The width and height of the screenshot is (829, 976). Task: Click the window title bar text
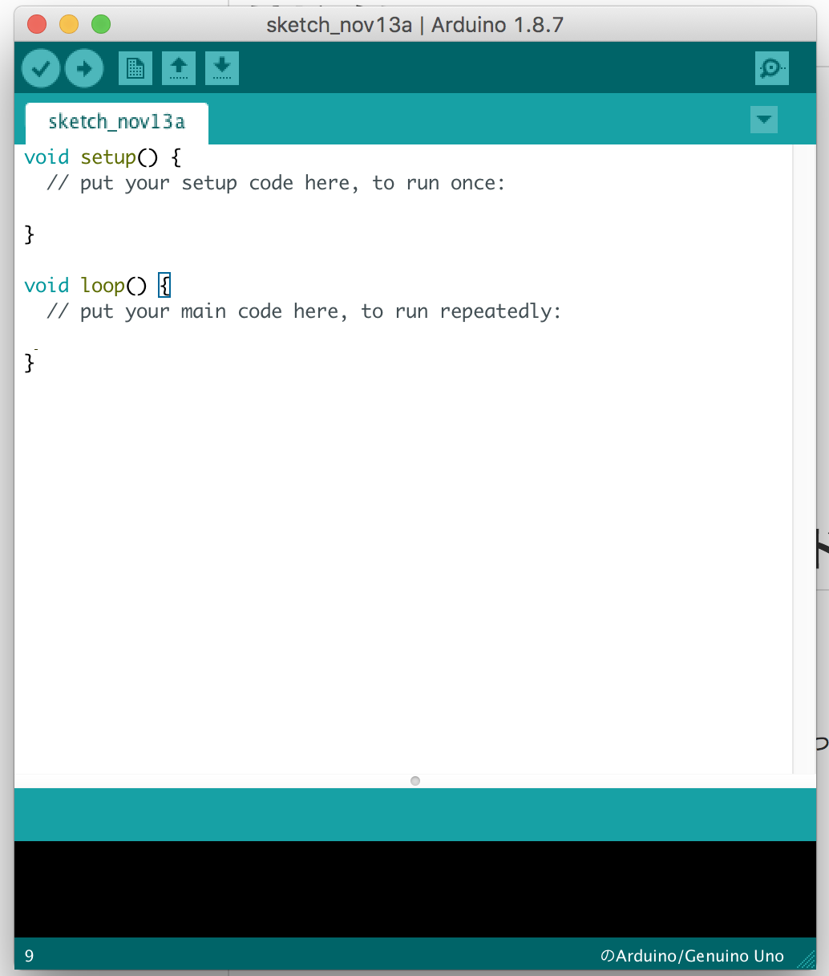tap(414, 24)
